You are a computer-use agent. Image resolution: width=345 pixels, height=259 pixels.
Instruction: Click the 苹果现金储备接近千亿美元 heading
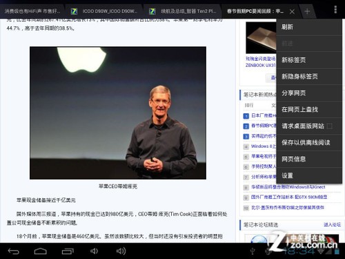pyautogui.click(x=46, y=200)
